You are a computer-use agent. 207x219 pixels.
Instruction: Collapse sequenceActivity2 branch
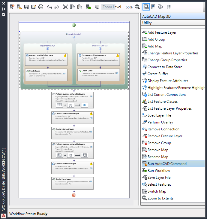[100, 49]
